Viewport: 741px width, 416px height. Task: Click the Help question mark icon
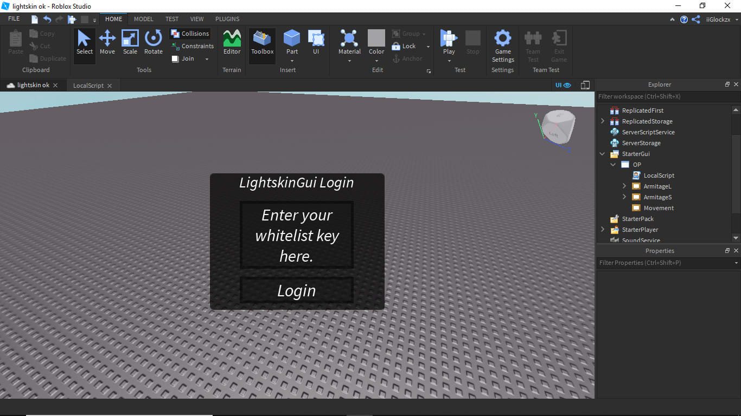(x=684, y=19)
